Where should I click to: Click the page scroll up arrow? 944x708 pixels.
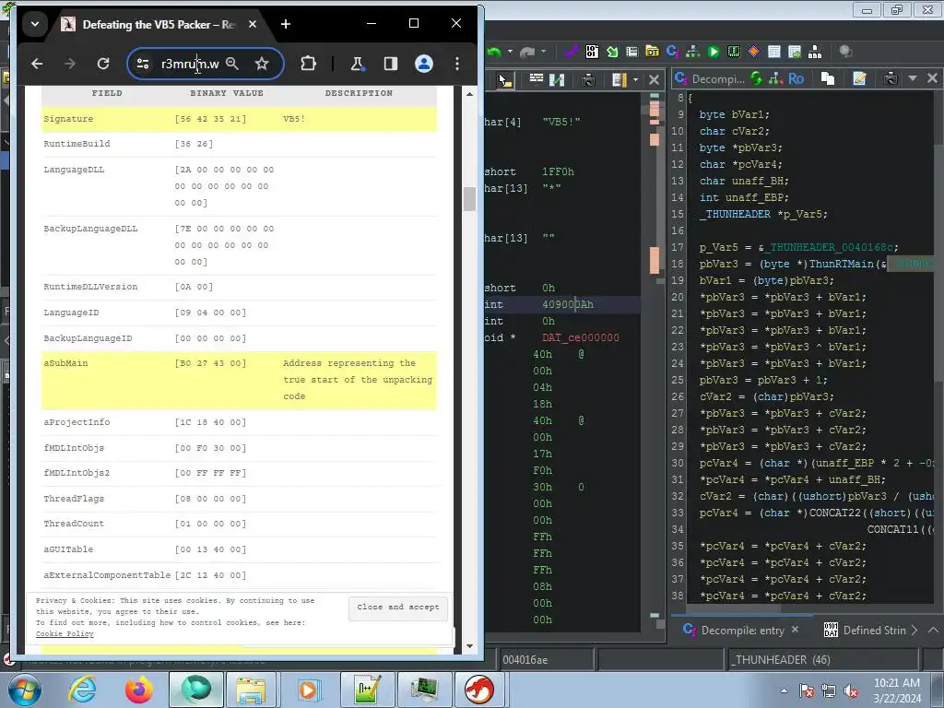[x=469, y=94]
